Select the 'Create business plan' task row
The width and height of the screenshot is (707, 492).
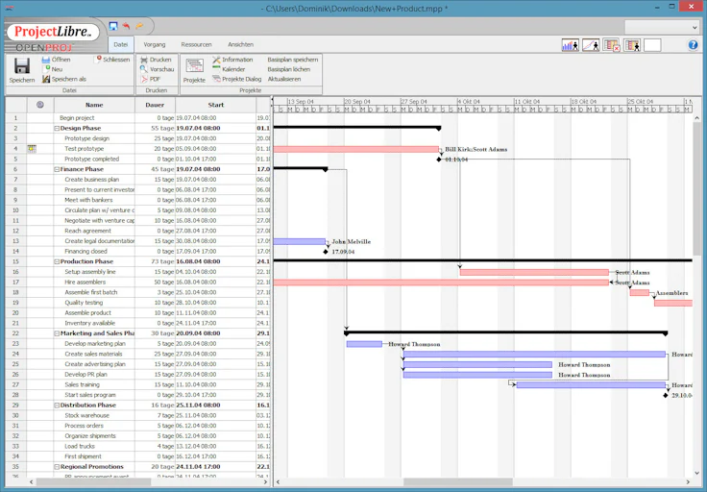pos(137,180)
